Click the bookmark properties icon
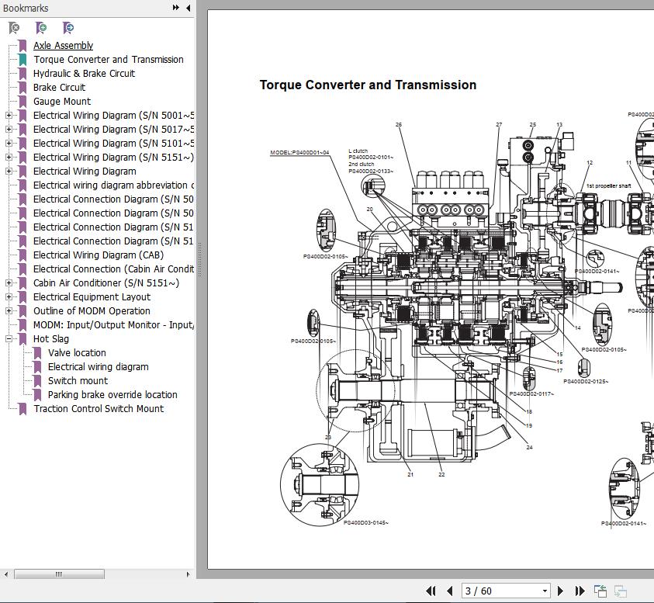This screenshot has height=603, width=654. coord(68,28)
